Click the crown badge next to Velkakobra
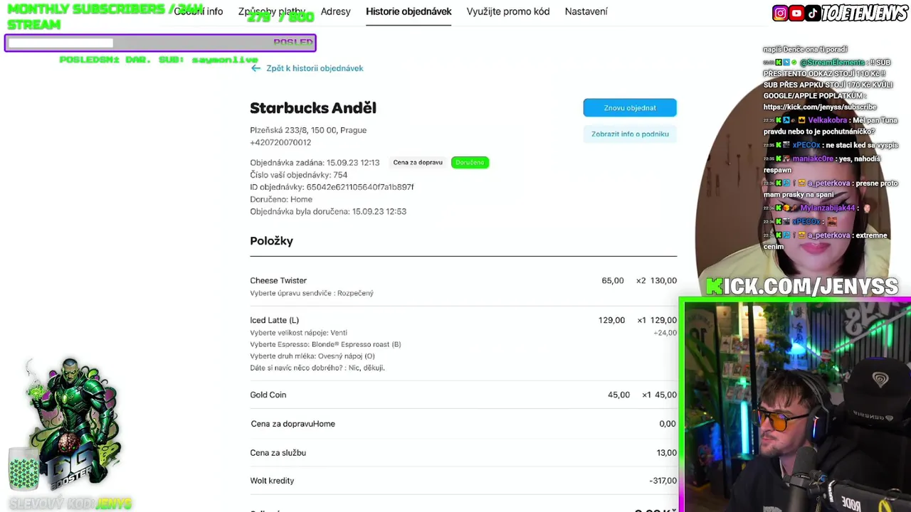 [x=801, y=120]
